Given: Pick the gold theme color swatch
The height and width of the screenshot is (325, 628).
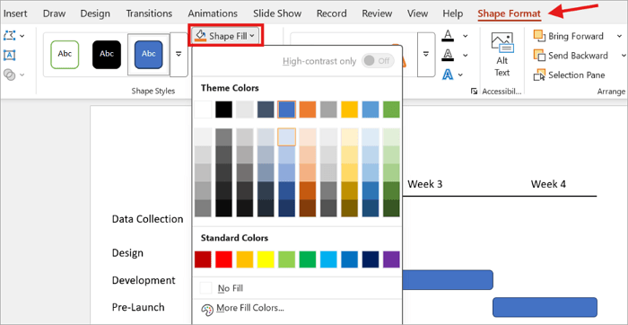Looking at the screenshot, I should tap(350, 110).
